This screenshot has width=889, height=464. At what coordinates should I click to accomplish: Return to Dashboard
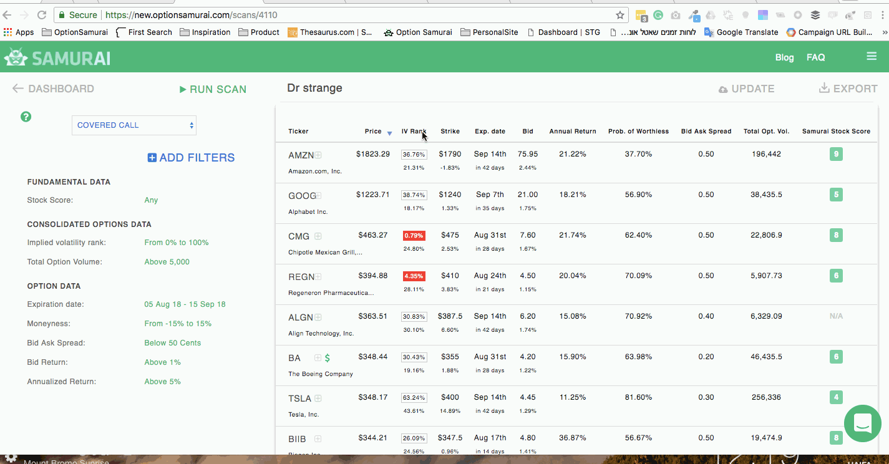(x=53, y=89)
